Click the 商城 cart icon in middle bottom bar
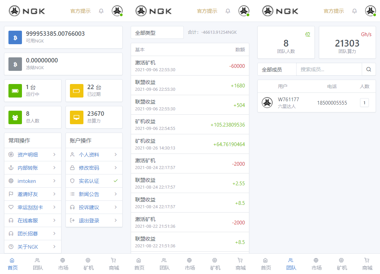Image resolution: width=380 pixels, height=274 pixels. coord(240,261)
